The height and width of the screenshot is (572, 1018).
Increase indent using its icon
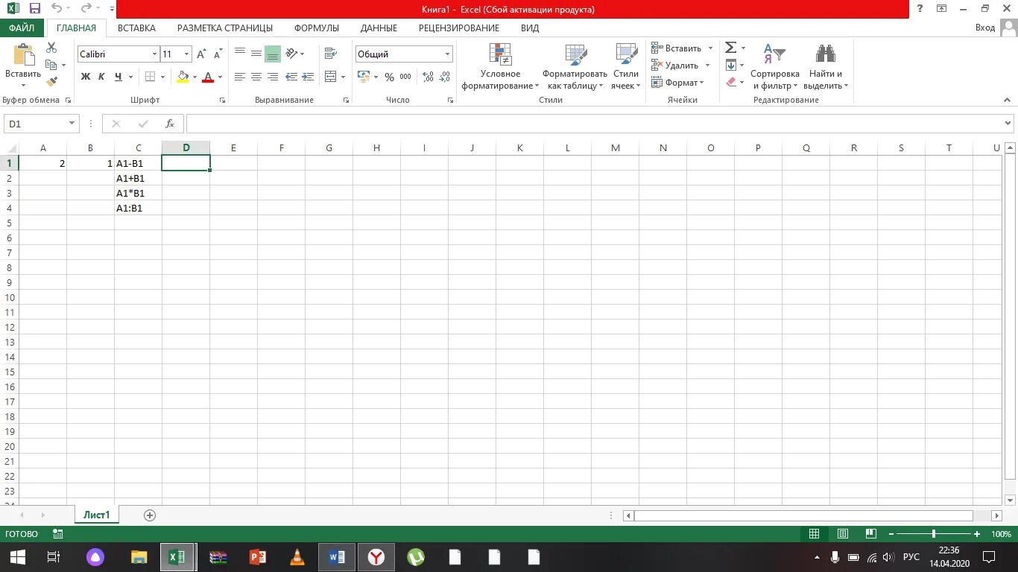click(307, 77)
